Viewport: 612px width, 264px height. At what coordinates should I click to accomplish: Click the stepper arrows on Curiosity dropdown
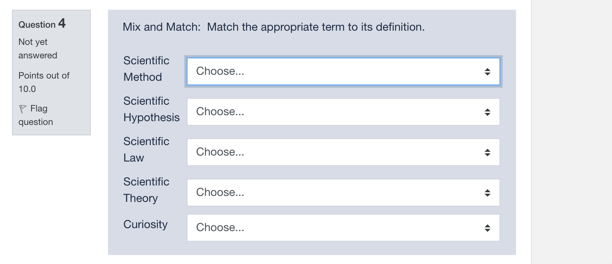pyautogui.click(x=487, y=227)
